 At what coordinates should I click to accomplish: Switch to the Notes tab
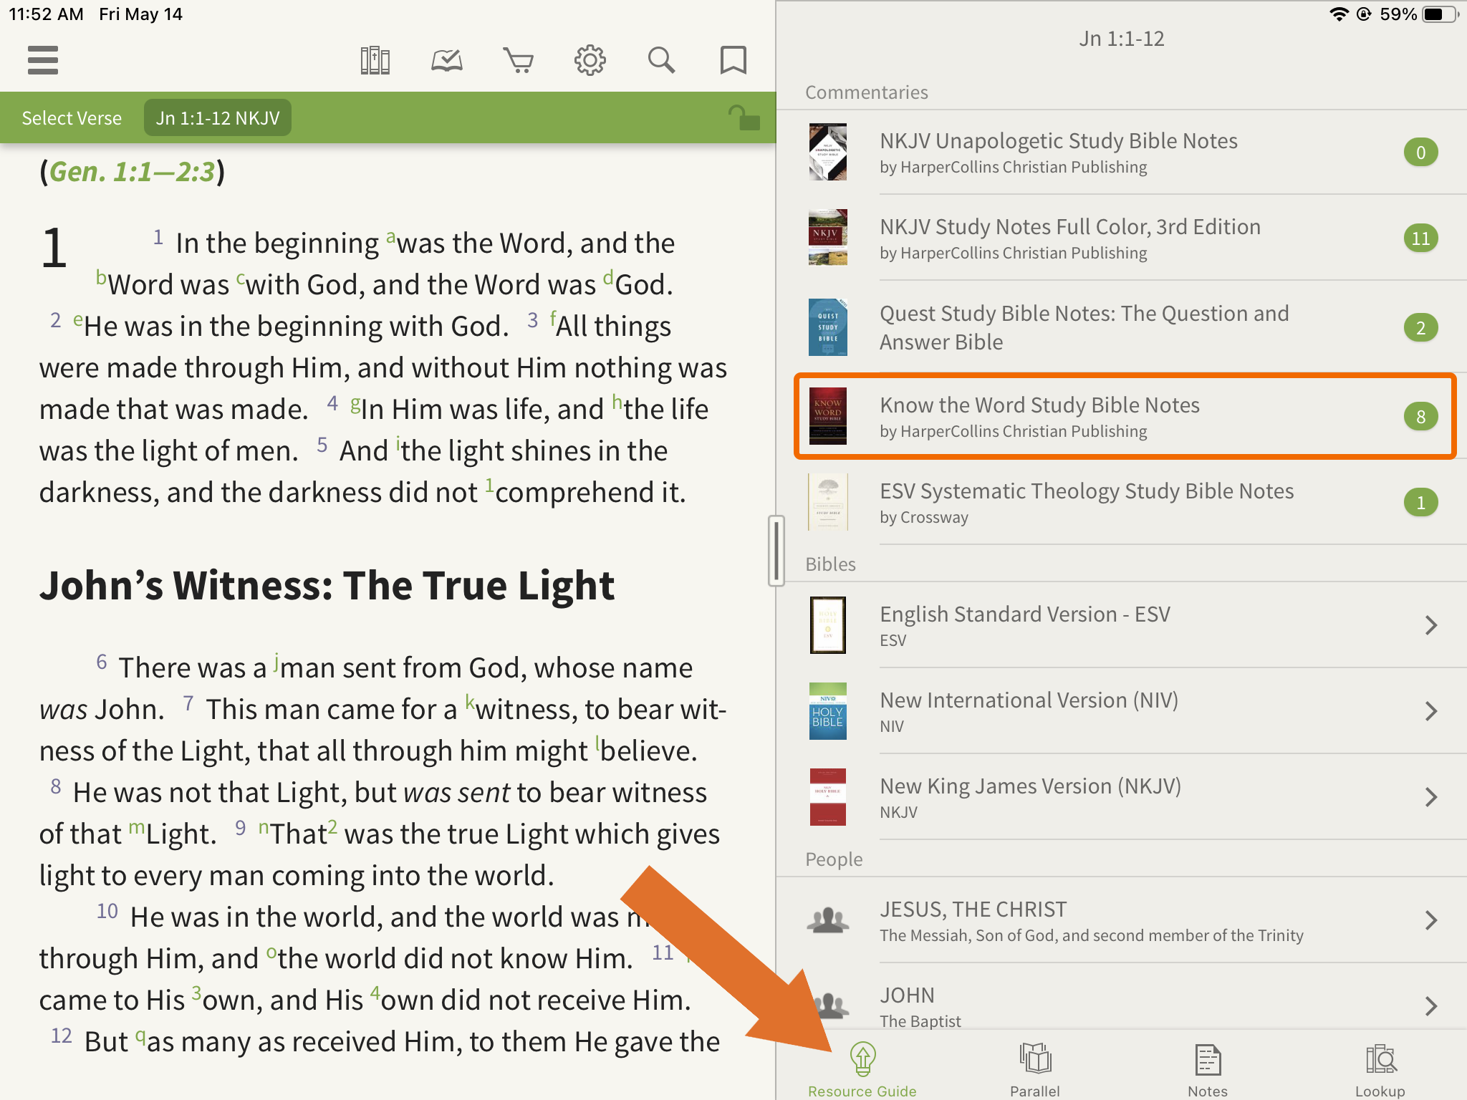click(1208, 1069)
